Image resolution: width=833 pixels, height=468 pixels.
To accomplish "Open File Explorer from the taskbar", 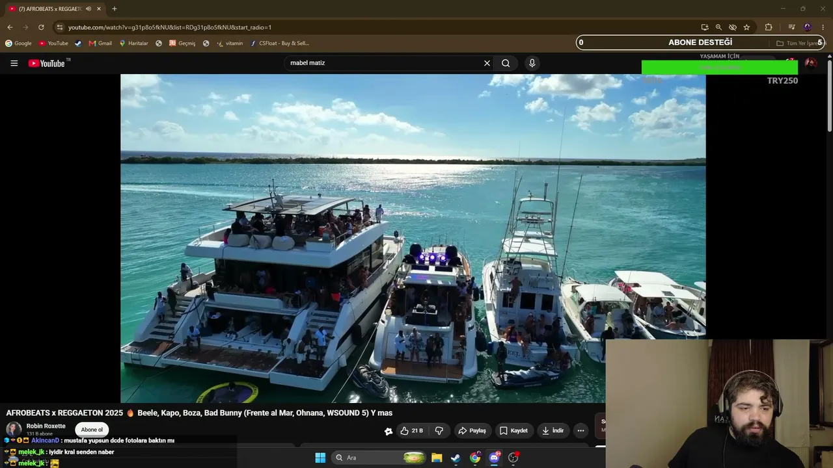I will 437,458.
